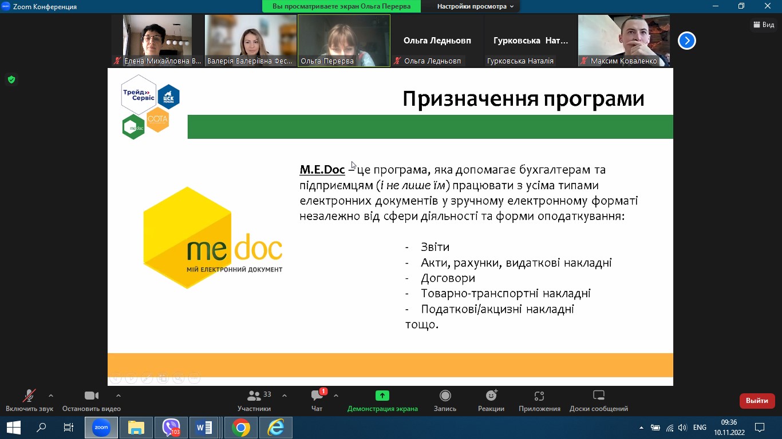Click the orange СОТА hexagon logo
The image size is (782, 439).
click(x=157, y=119)
